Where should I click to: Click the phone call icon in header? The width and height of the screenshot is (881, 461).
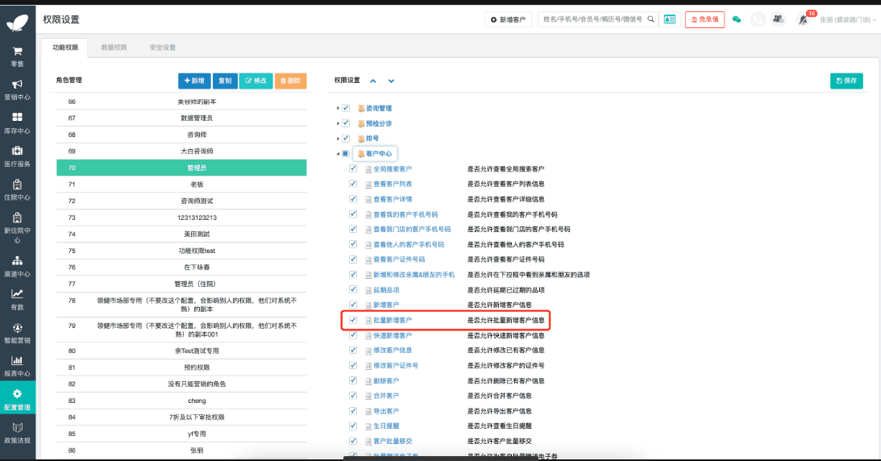click(757, 19)
